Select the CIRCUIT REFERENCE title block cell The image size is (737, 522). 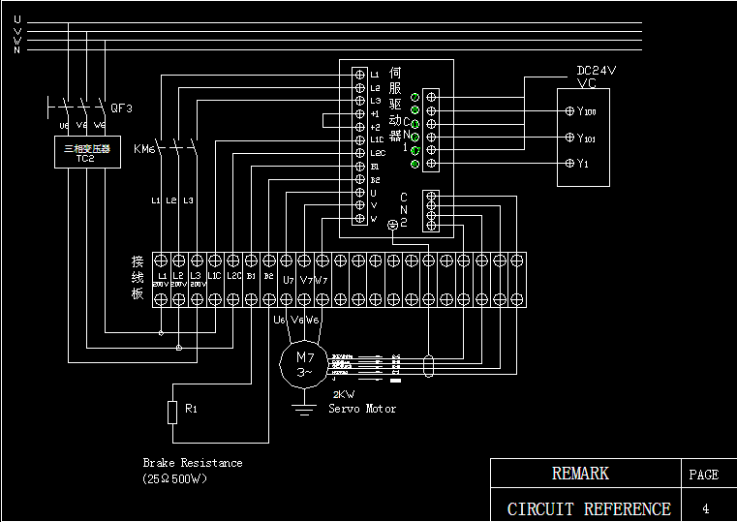pyautogui.click(x=588, y=508)
